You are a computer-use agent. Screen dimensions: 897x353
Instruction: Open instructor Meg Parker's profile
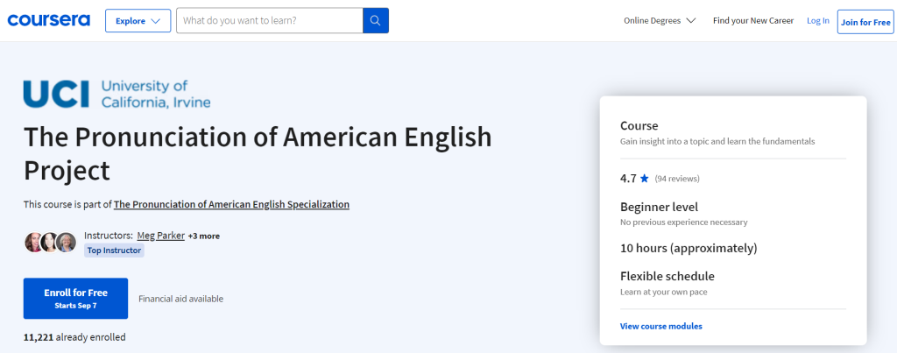pos(161,235)
